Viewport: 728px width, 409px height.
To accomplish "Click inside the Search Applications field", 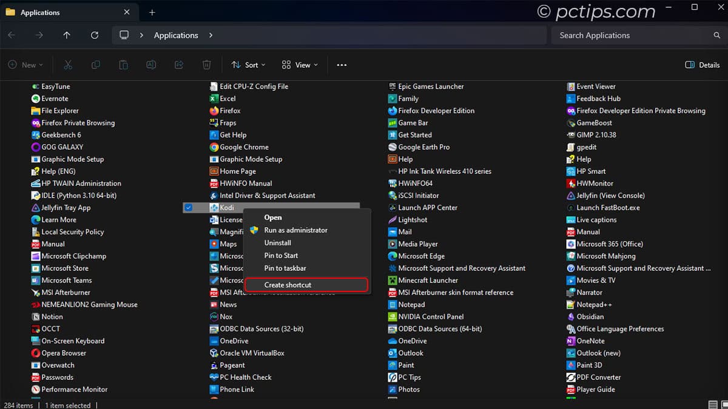I will click(x=631, y=35).
